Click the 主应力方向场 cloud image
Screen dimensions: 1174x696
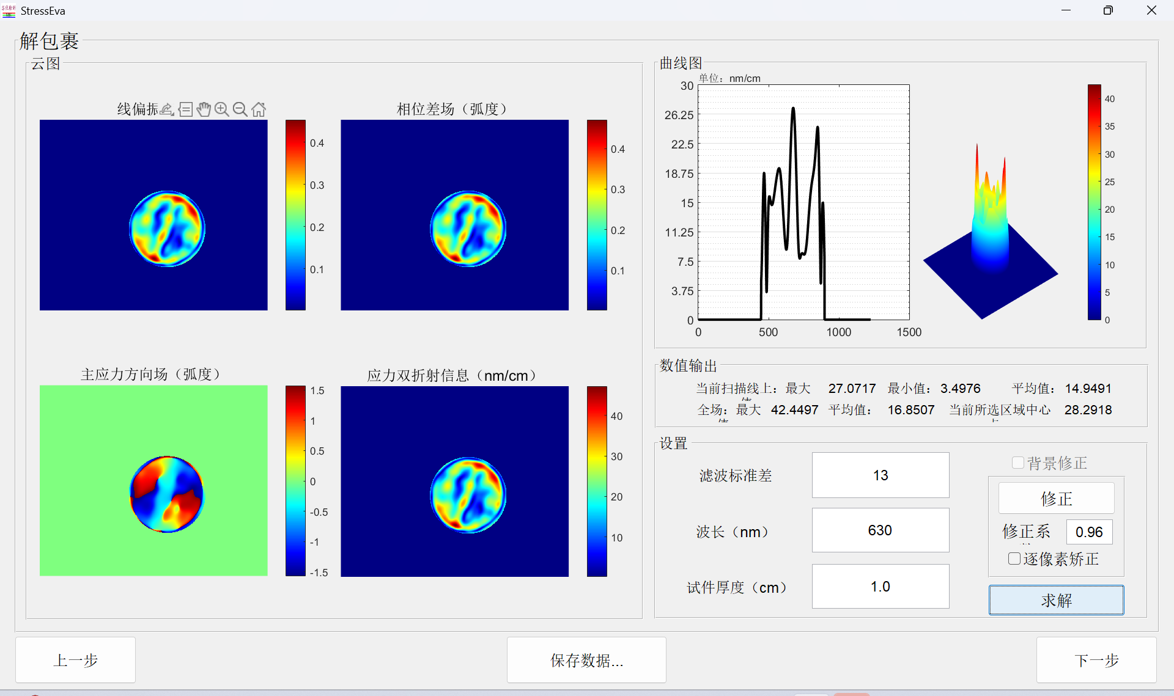click(153, 480)
